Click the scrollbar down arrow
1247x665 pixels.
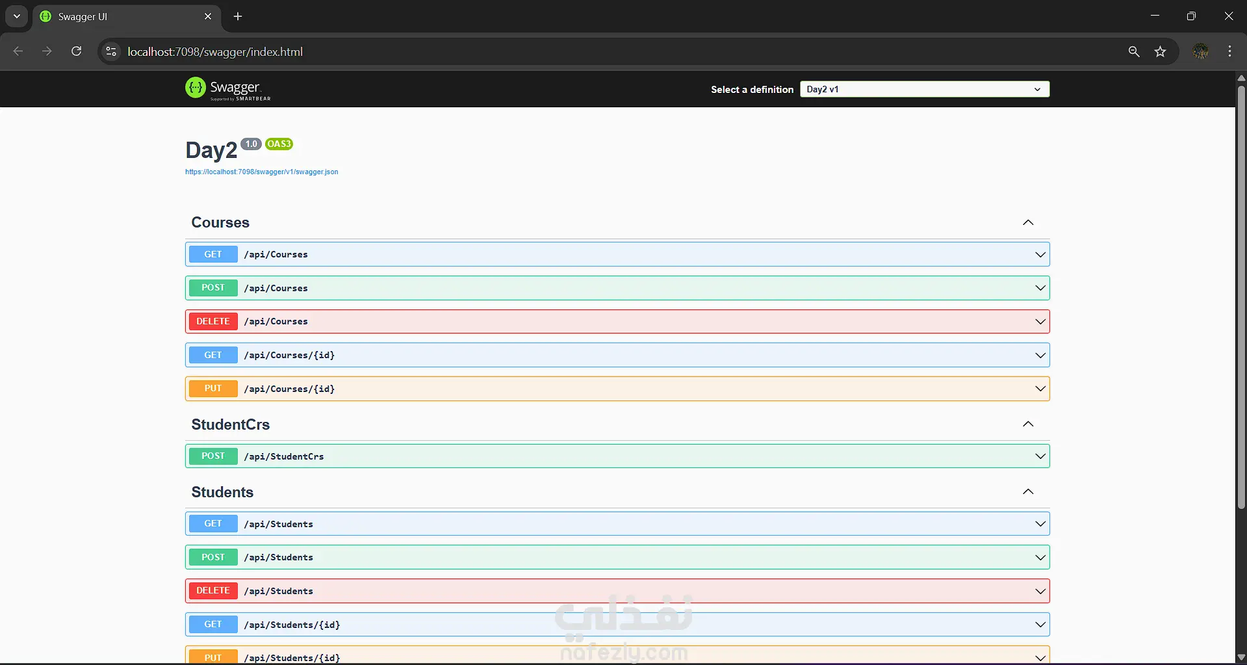click(1241, 657)
